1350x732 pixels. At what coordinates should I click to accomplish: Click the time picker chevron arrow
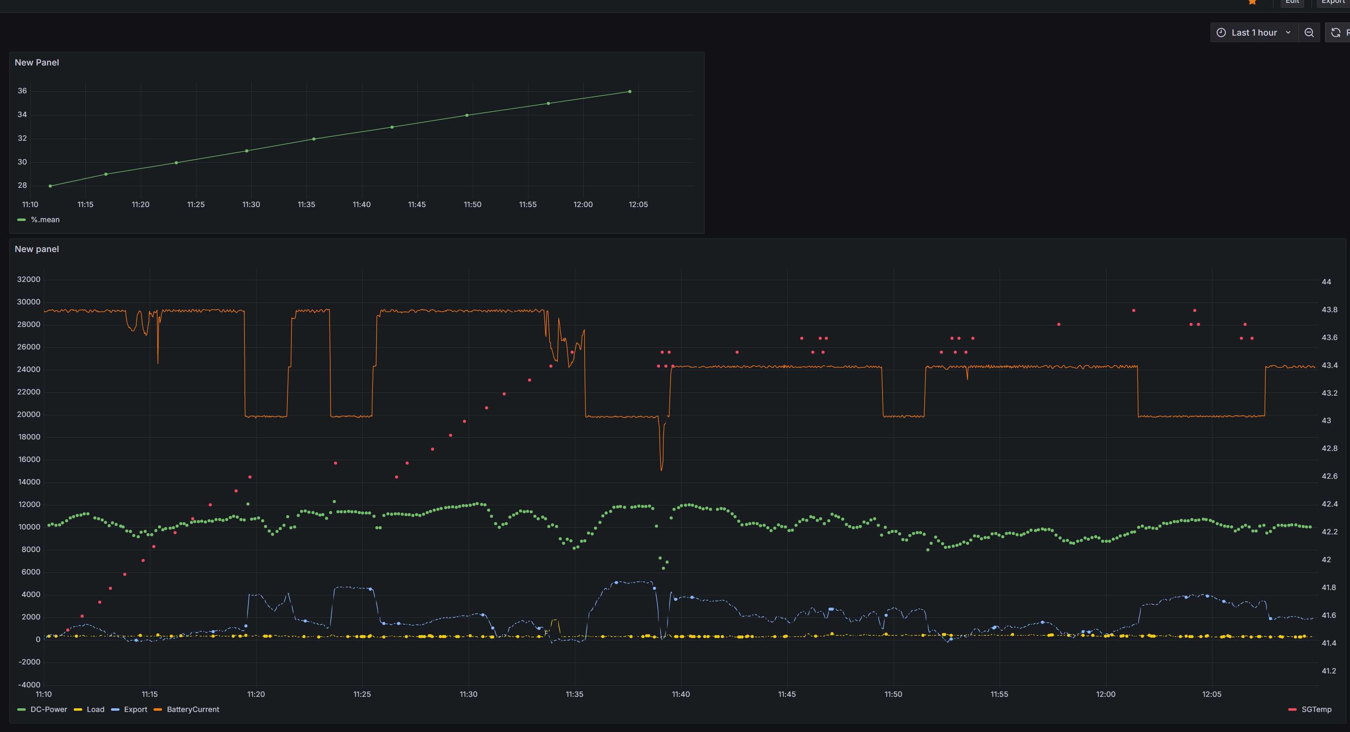click(1288, 32)
